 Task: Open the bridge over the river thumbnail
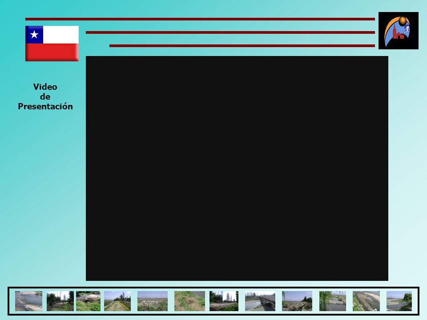point(260,301)
